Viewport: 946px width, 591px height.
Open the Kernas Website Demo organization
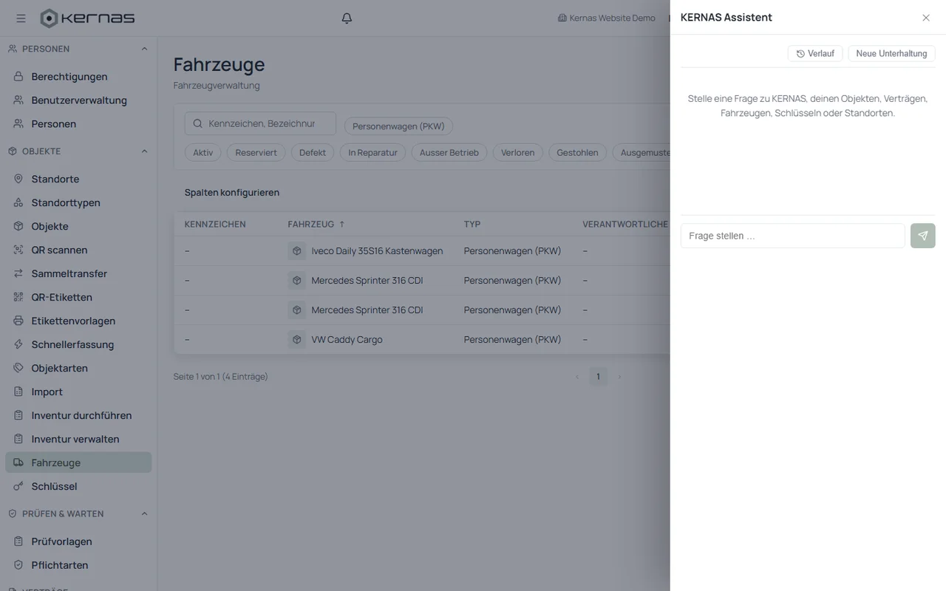[607, 18]
